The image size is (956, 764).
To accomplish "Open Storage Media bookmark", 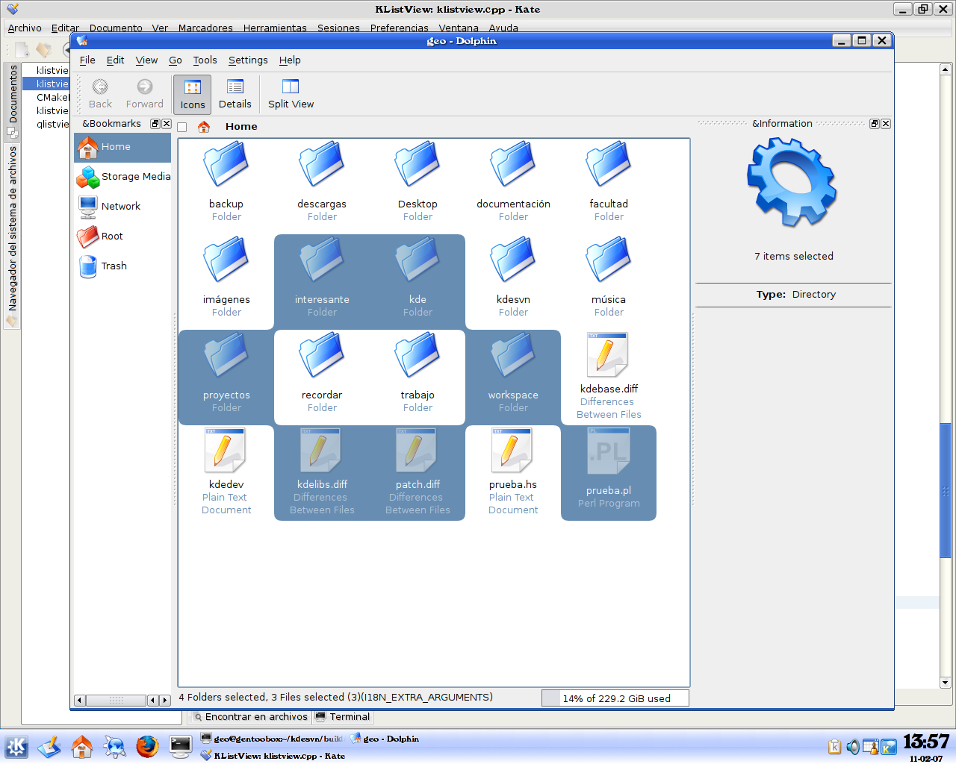I will 122,177.
